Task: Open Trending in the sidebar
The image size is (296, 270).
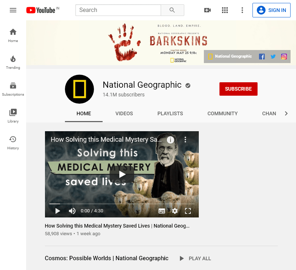Action: [13, 62]
